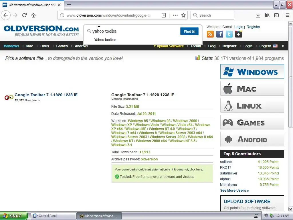Toggle the sidebars icon
This screenshot has height=220, width=293.
(276, 15)
